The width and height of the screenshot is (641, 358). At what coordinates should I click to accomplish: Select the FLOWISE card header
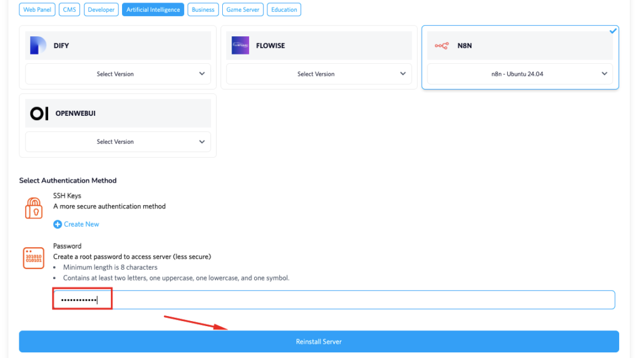[x=319, y=45]
